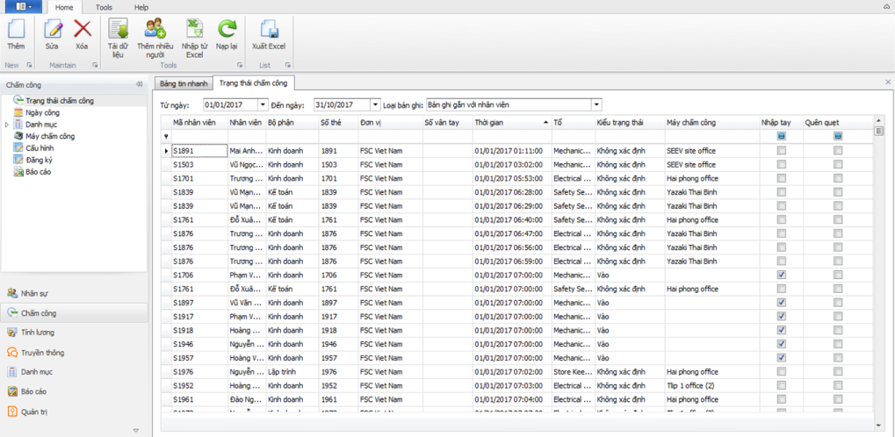Open Danh mục module in bottom sidebar
This screenshot has height=437, width=895.
[x=74, y=372]
